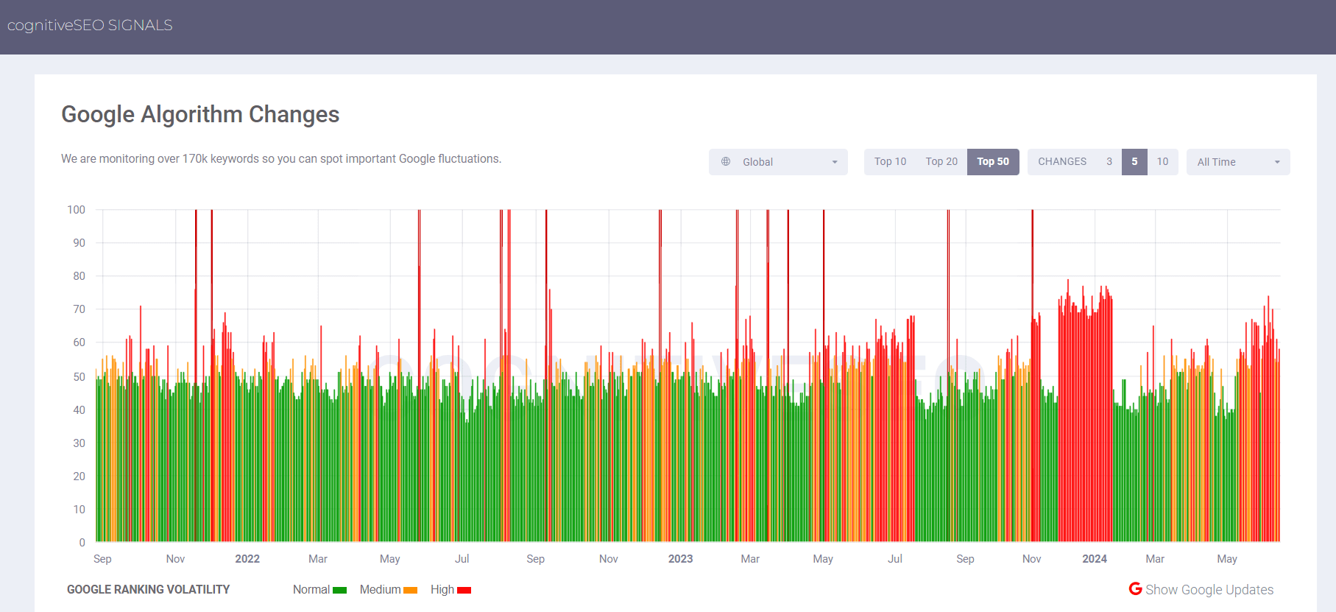Click the red High legend swatch

[x=464, y=590]
